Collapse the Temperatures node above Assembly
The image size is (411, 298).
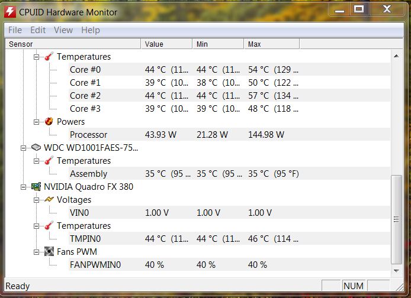coord(37,161)
